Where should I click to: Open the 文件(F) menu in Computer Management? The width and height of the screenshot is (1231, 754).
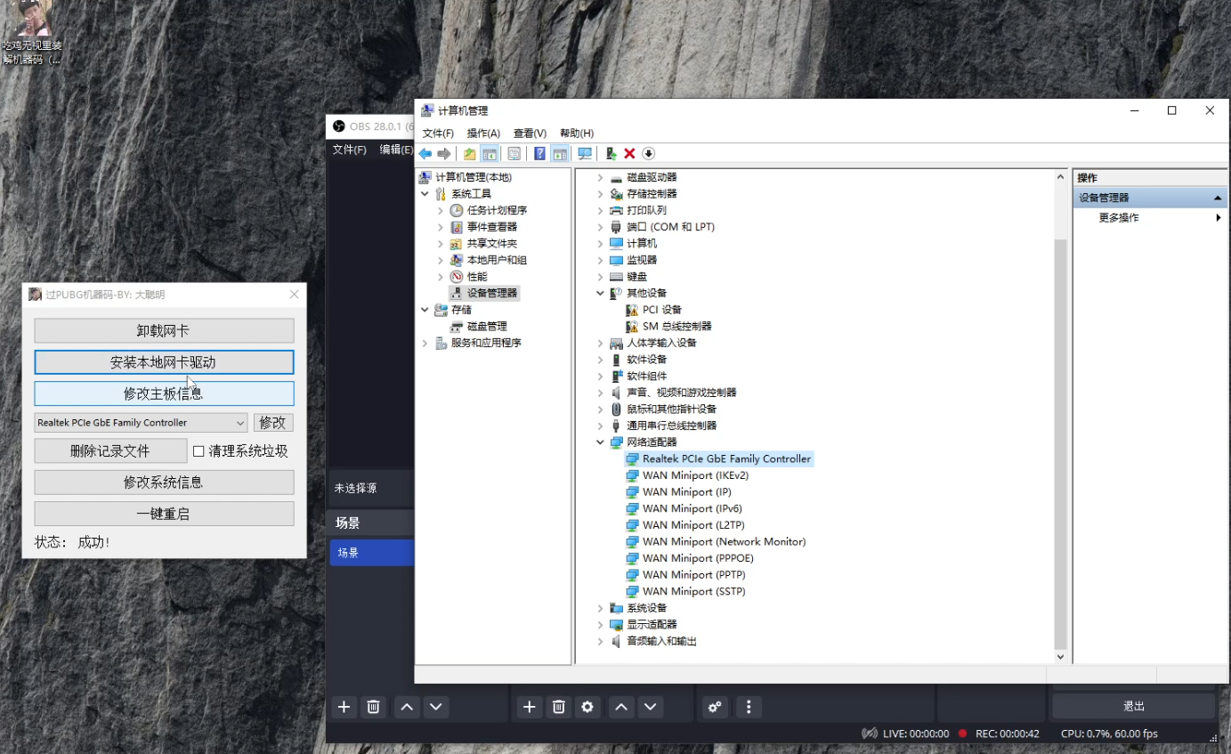coord(438,134)
